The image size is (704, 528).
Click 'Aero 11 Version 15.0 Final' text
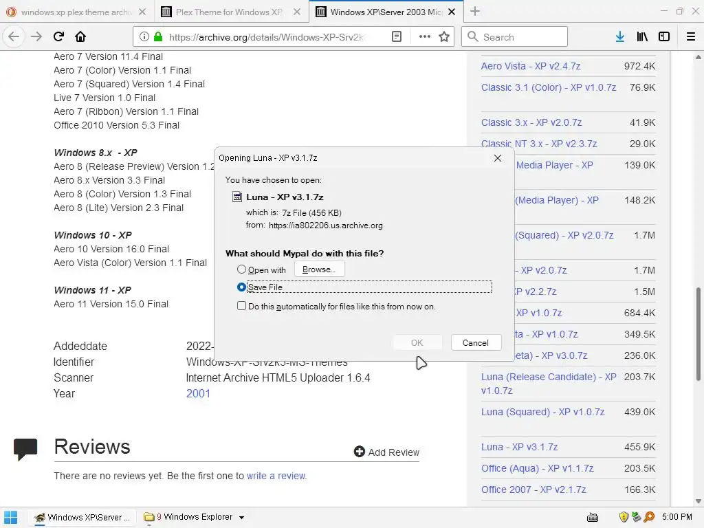click(x=111, y=304)
